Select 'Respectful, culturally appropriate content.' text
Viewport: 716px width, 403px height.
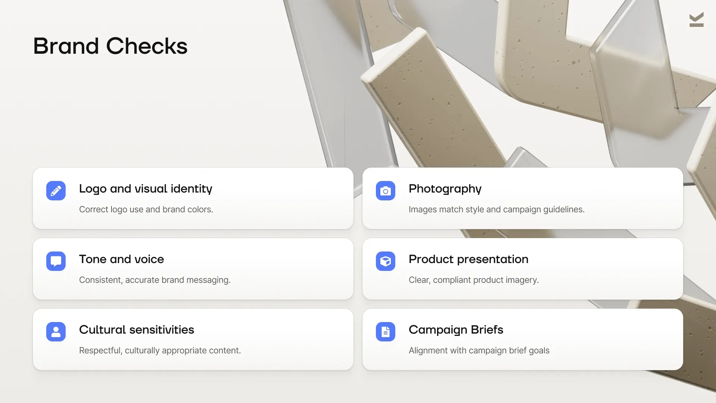[160, 350]
